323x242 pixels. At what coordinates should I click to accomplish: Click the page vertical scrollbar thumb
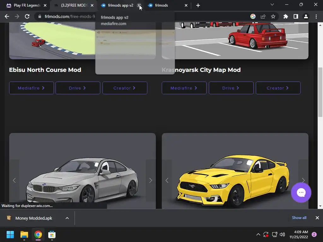coord(320,92)
